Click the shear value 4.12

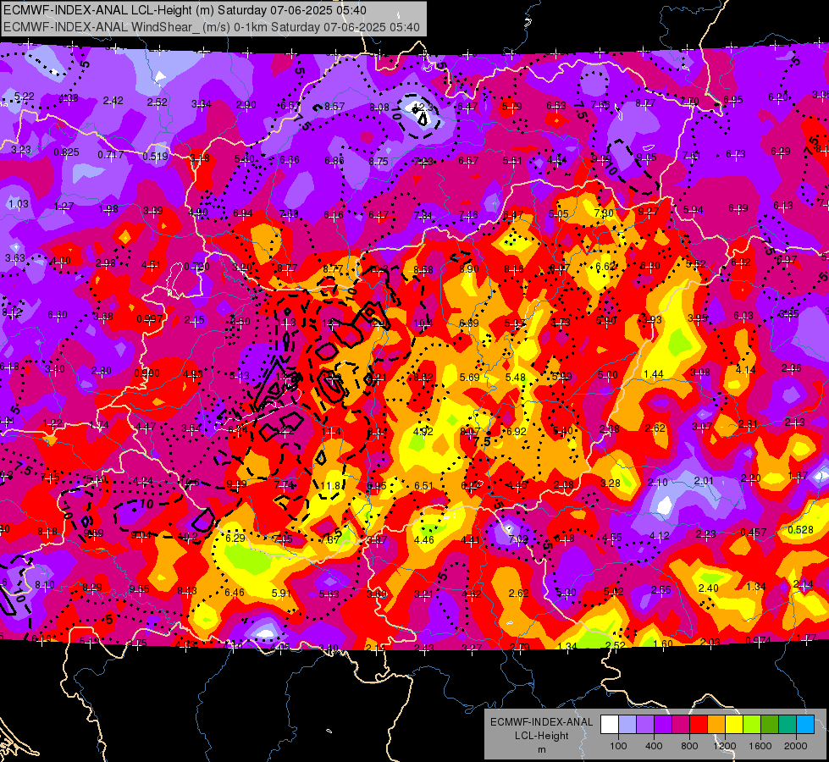point(660,536)
